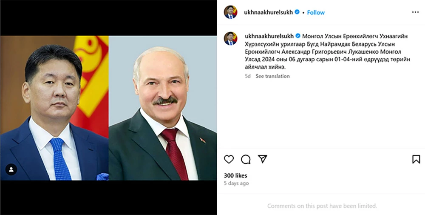Click the right portrait with the red tie
This screenshot has width=425, height=215.
[163, 108]
